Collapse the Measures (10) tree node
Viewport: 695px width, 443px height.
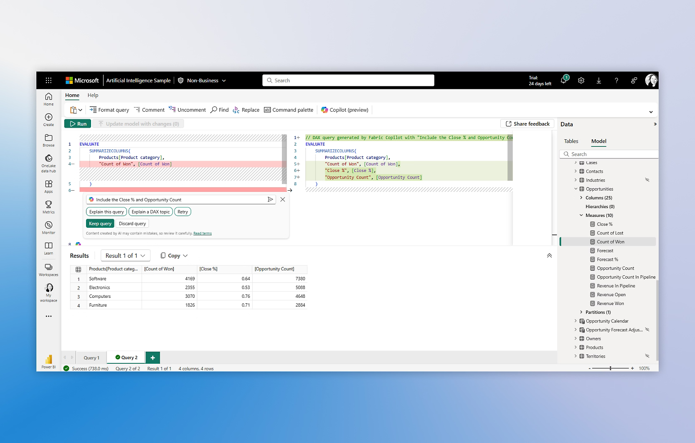(581, 215)
